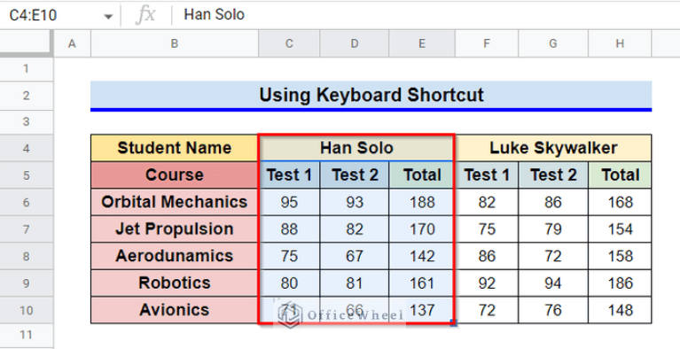Click cell with total 148

(620, 309)
